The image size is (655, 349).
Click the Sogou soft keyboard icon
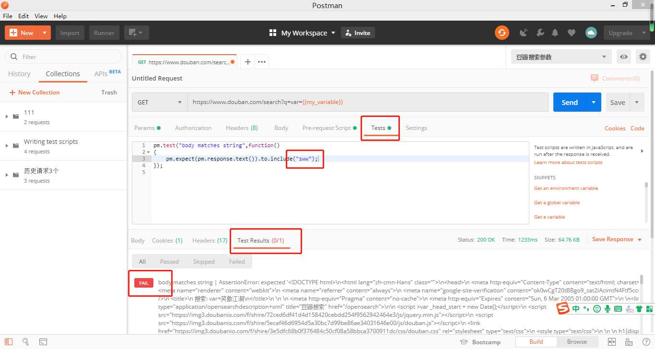point(618,309)
